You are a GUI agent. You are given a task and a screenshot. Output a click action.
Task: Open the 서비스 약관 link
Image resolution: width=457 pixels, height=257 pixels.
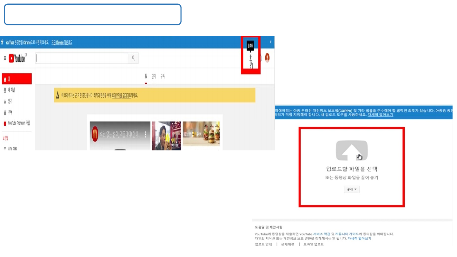point(321,234)
